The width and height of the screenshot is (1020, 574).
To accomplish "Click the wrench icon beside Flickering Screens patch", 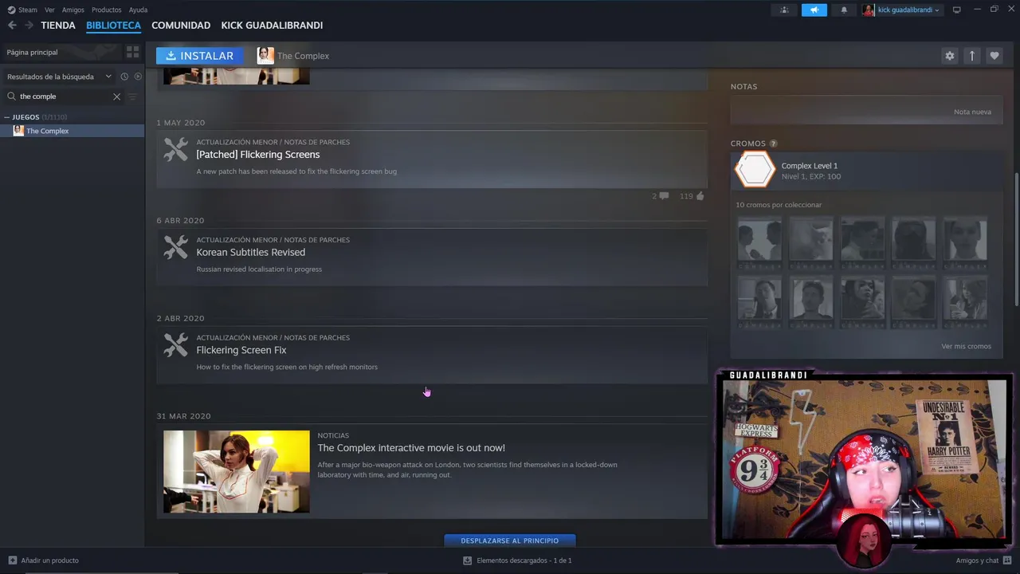I will [175, 150].
